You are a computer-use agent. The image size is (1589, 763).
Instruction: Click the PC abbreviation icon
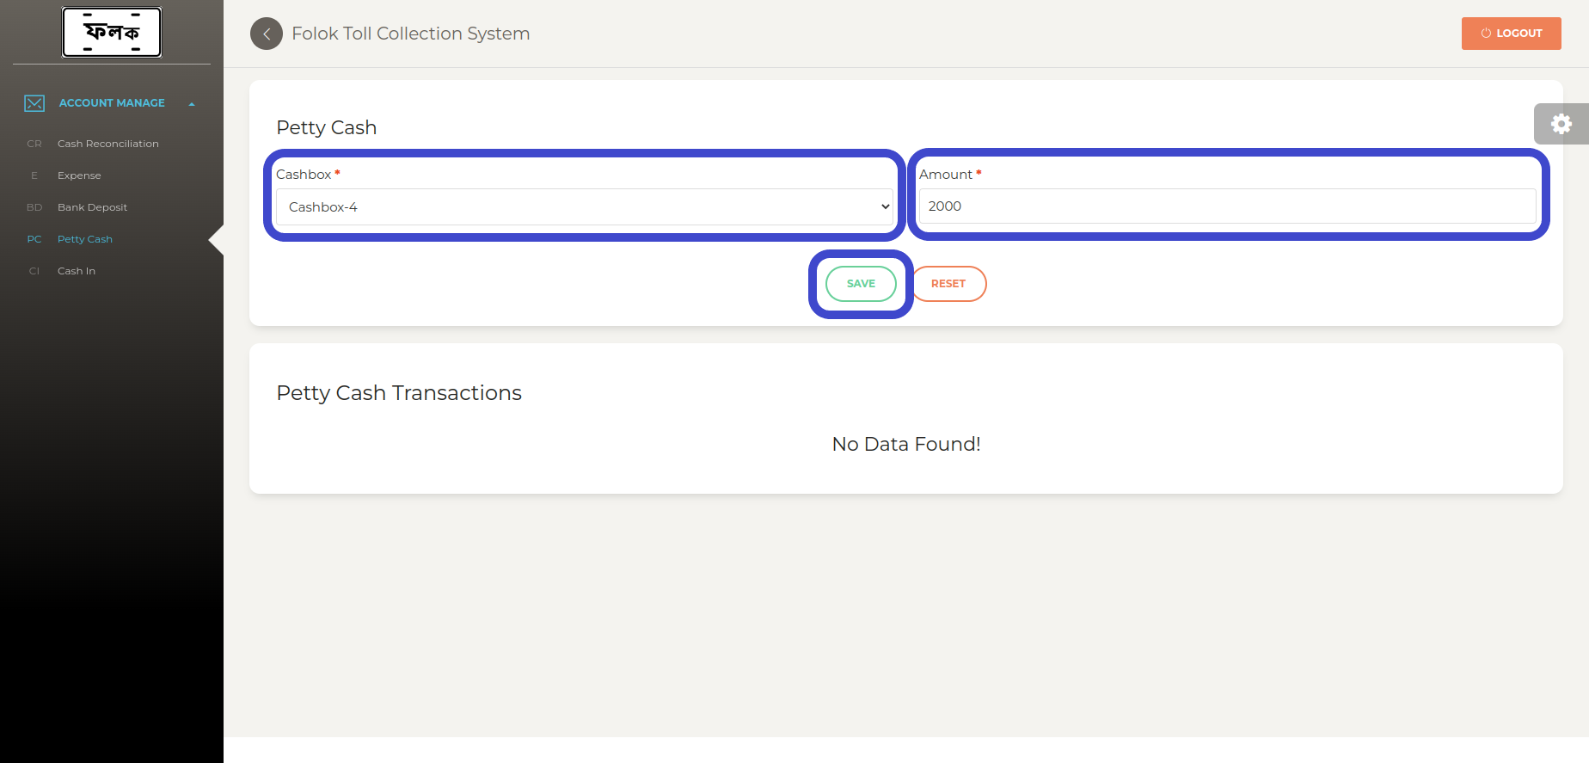point(34,239)
